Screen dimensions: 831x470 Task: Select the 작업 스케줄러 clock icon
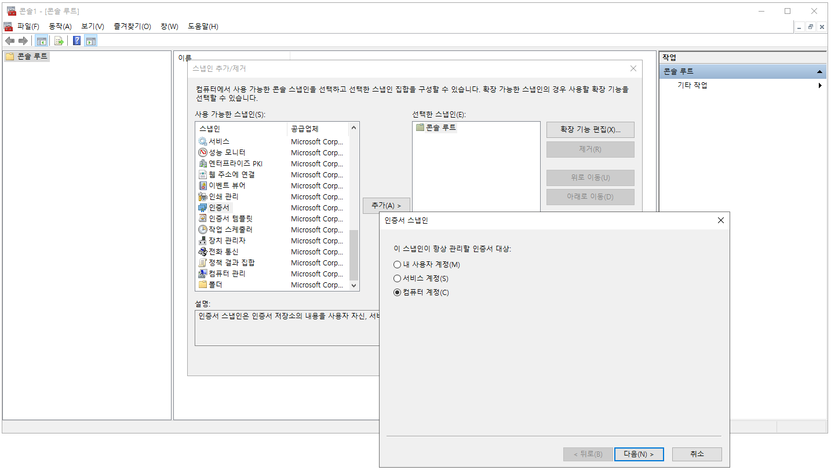[203, 229]
